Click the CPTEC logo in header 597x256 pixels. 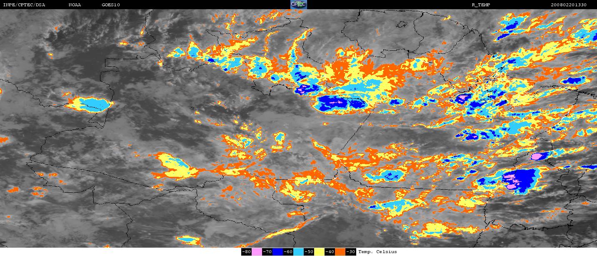pyautogui.click(x=298, y=5)
